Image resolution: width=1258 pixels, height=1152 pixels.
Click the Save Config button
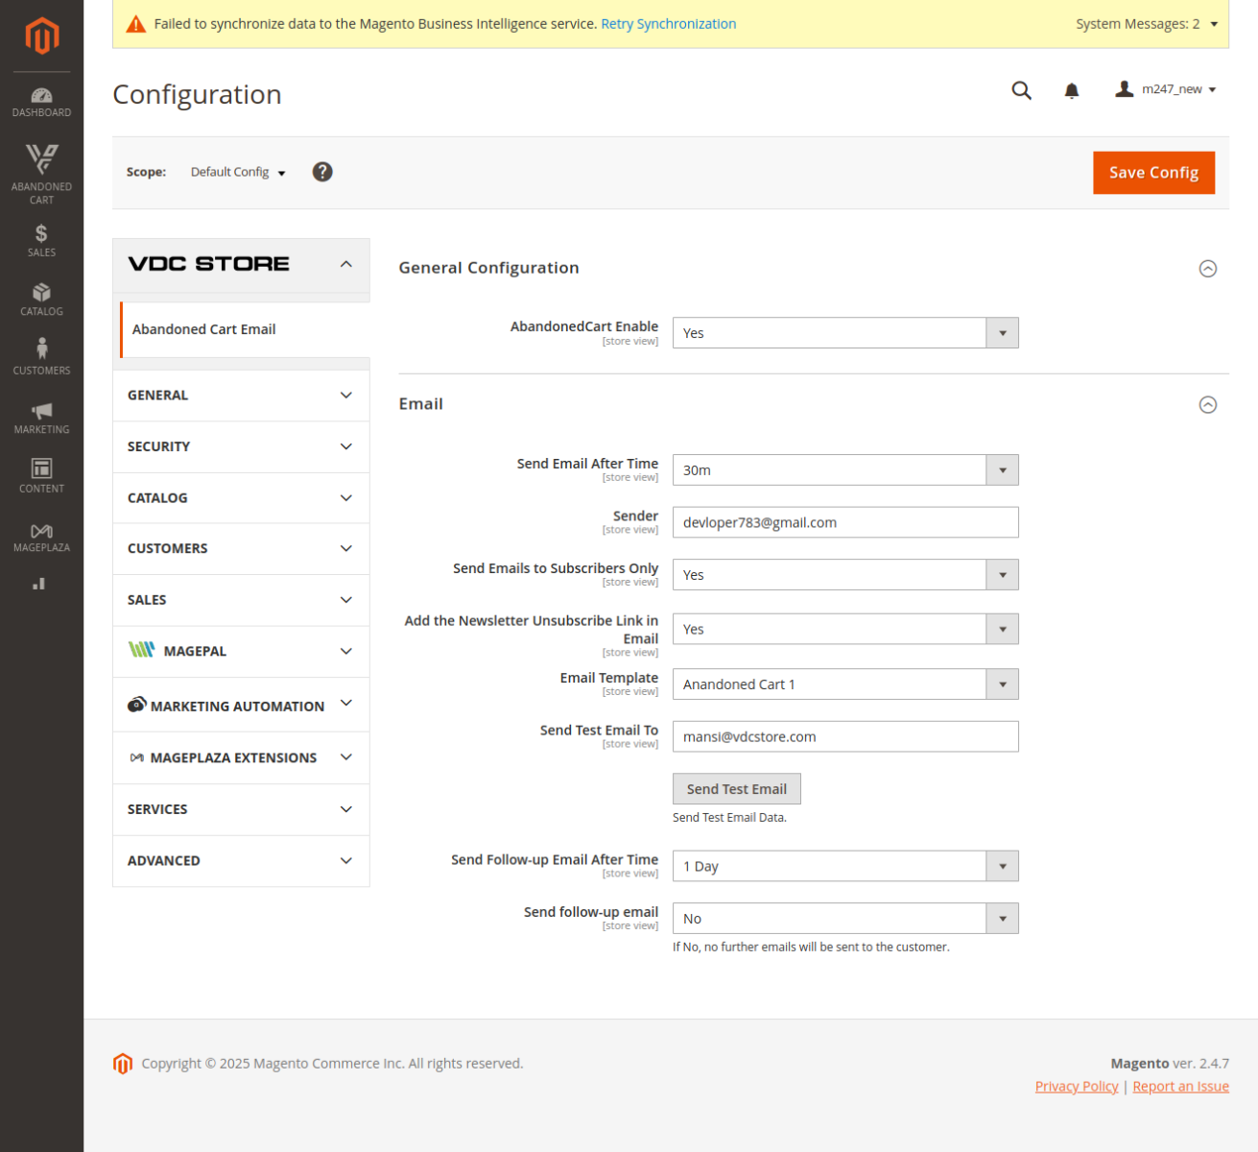pyautogui.click(x=1153, y=173)
